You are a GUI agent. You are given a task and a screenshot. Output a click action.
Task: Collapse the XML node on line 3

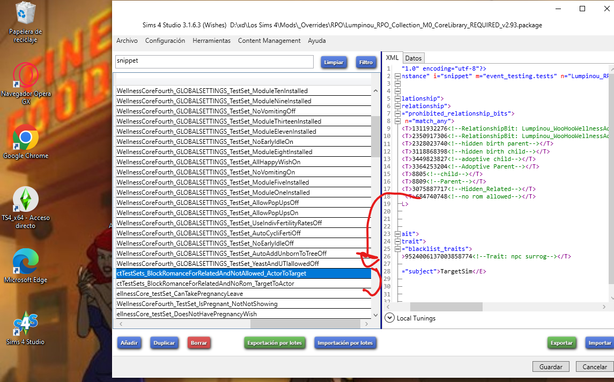click(397, 83)
